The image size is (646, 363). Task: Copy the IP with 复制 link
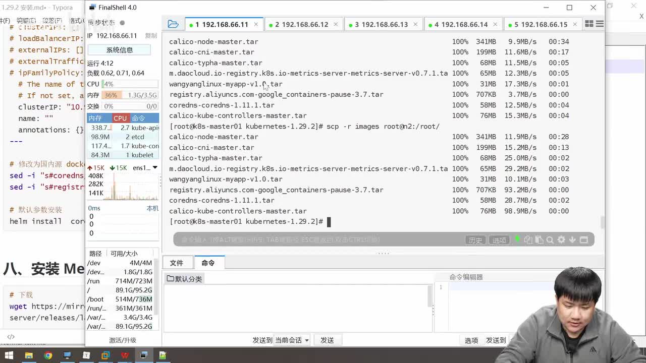click(x=151, y=36)
